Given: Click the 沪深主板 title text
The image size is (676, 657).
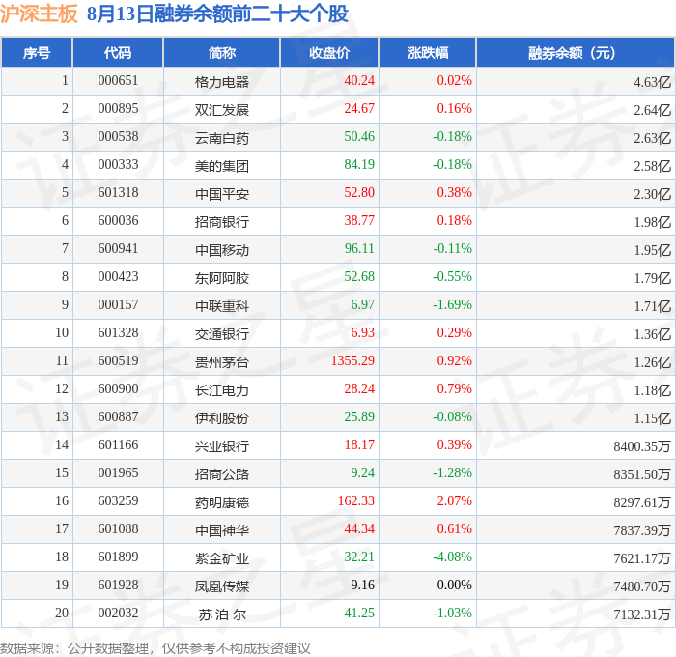Looking at the screenshot, I should pos(39,14).
